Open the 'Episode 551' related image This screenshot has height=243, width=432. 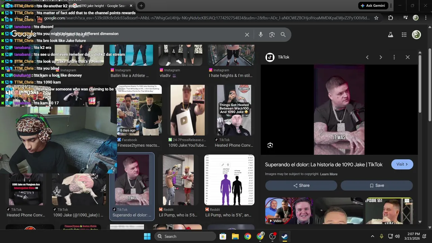click(389, 211)
